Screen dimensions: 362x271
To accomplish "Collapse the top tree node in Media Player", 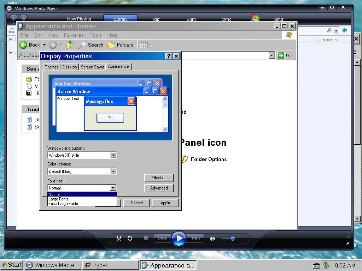I will click(11, 40).
